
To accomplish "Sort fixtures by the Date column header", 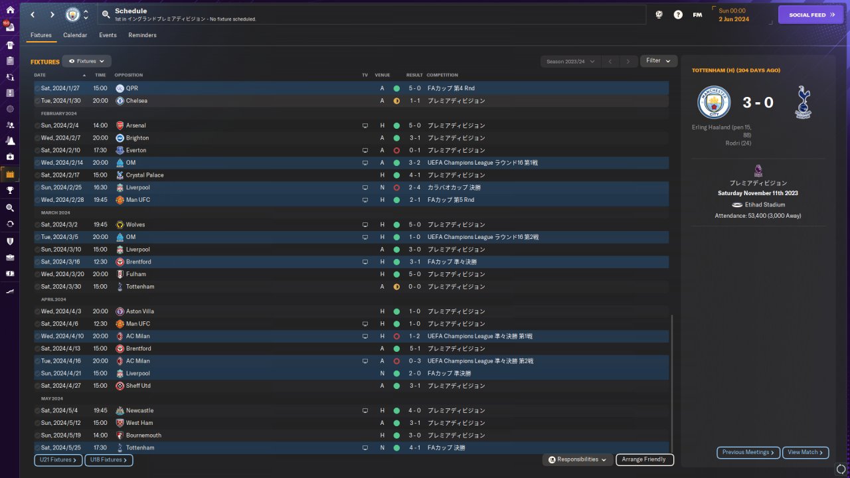I will click(40, 75).
